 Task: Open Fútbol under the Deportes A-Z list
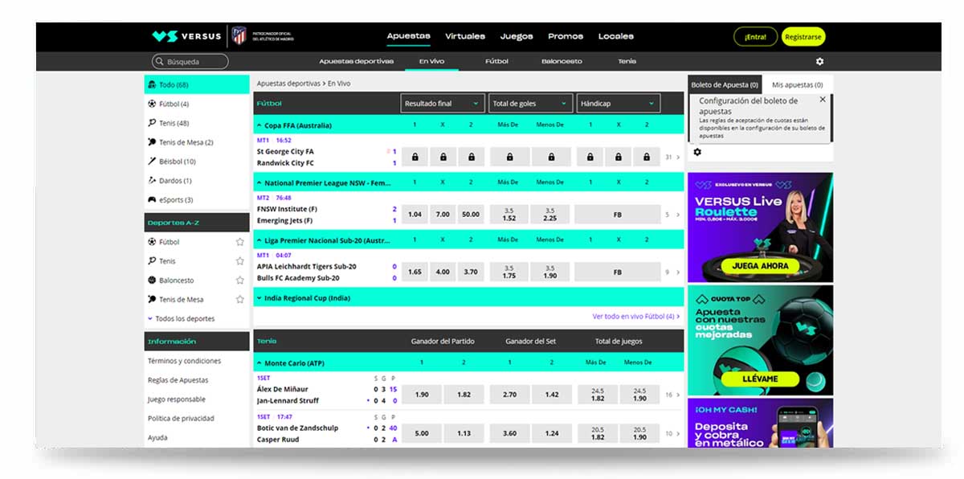pos(169,242)
